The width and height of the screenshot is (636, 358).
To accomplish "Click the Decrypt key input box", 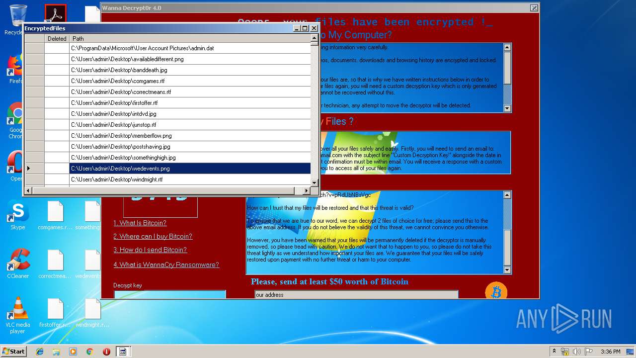I will 170,295.
